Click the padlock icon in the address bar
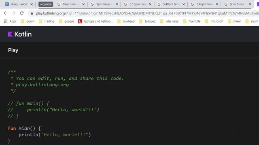 pos(32,13)
